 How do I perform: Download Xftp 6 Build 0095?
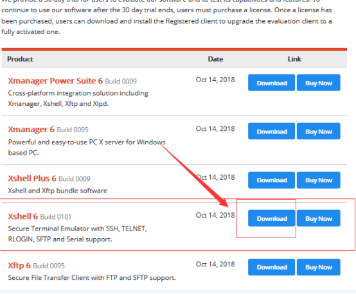coord(271,267)
